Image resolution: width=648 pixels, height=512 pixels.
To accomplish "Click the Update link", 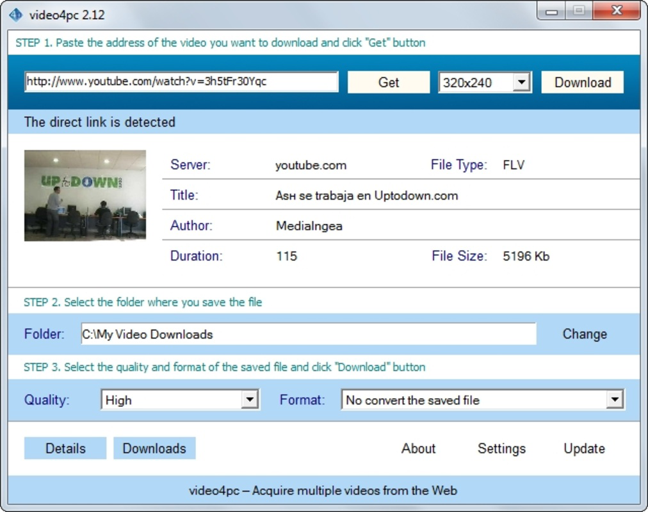I will coord(584,449).
